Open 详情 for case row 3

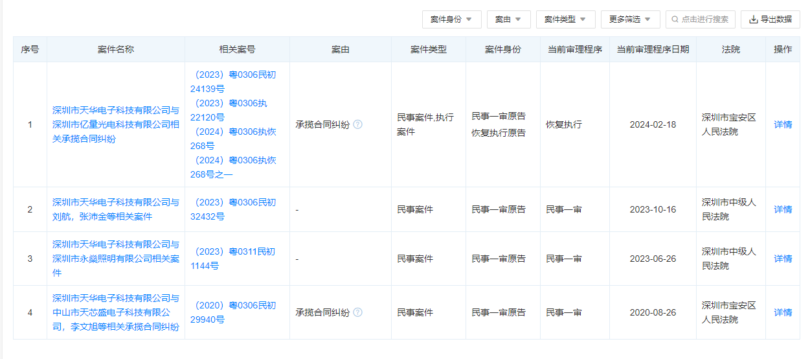(x=783, y=259)
